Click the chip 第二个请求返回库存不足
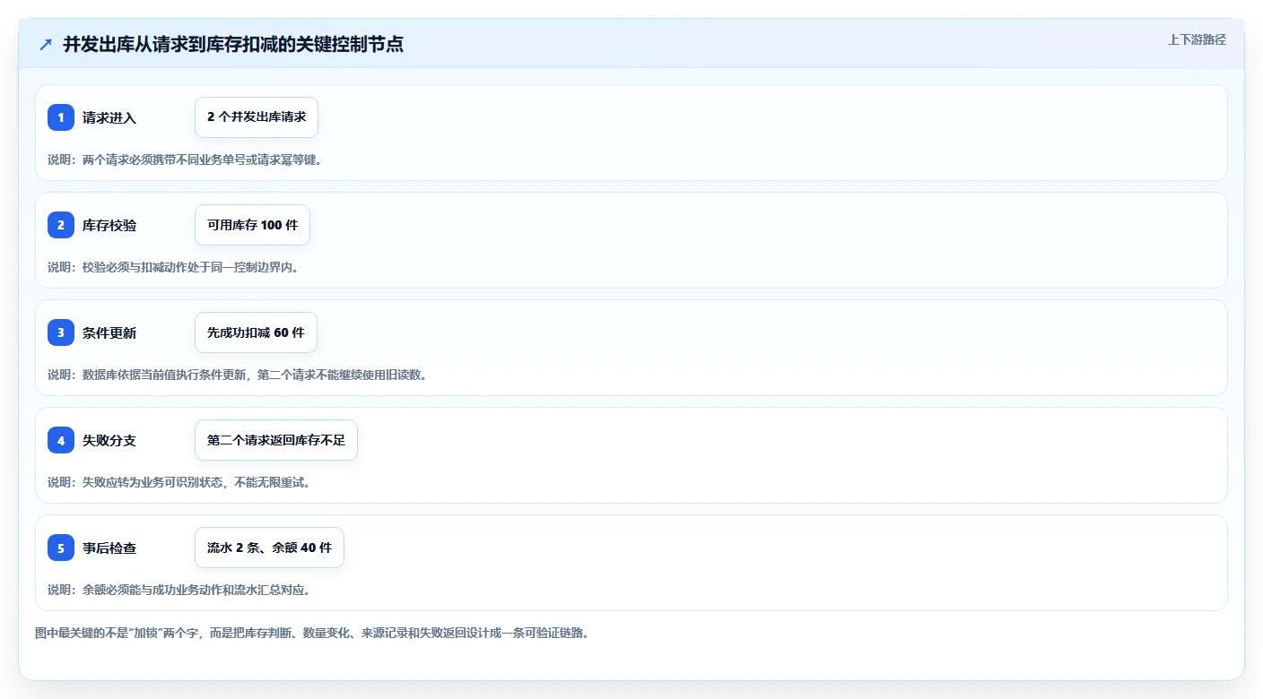The height and width of the screenshot is (699, 1263). click(x=276, y=440)
